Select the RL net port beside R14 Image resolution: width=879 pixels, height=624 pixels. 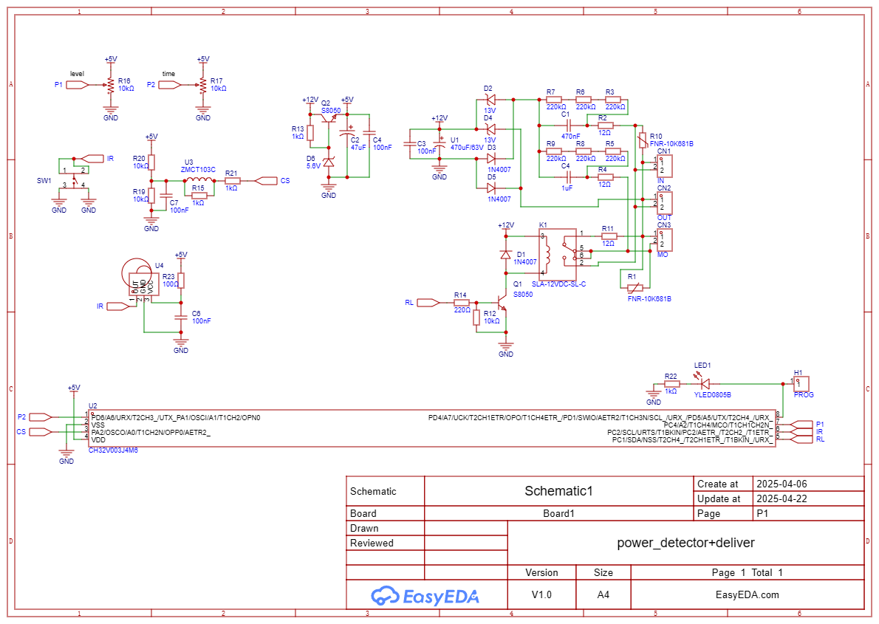[429, 303]
